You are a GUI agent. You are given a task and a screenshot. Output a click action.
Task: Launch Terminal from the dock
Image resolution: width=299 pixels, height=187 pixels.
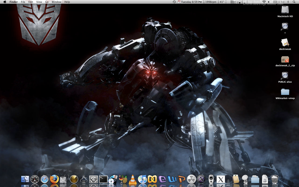[x=103, y=179]
